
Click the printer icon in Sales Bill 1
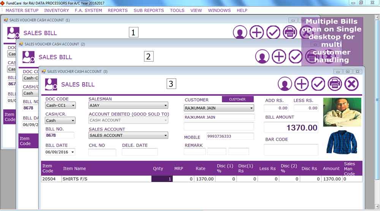click(290, 32)
